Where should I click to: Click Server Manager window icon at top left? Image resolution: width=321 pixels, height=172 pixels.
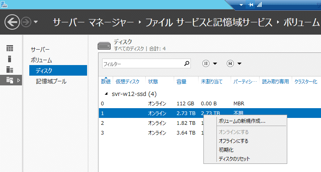4,4
